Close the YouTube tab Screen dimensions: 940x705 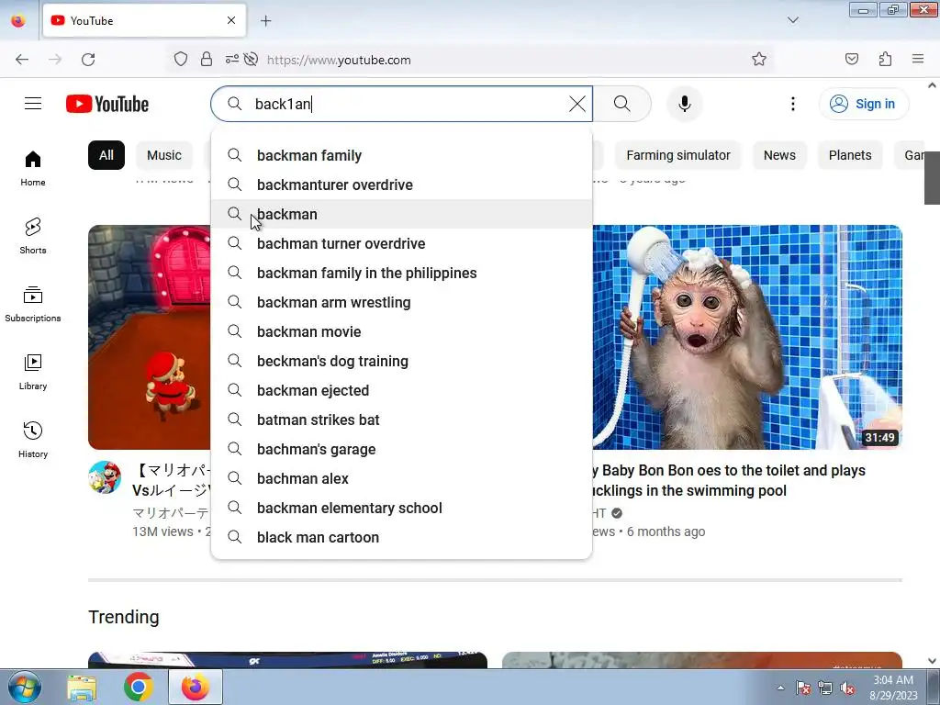pos(231,20)
